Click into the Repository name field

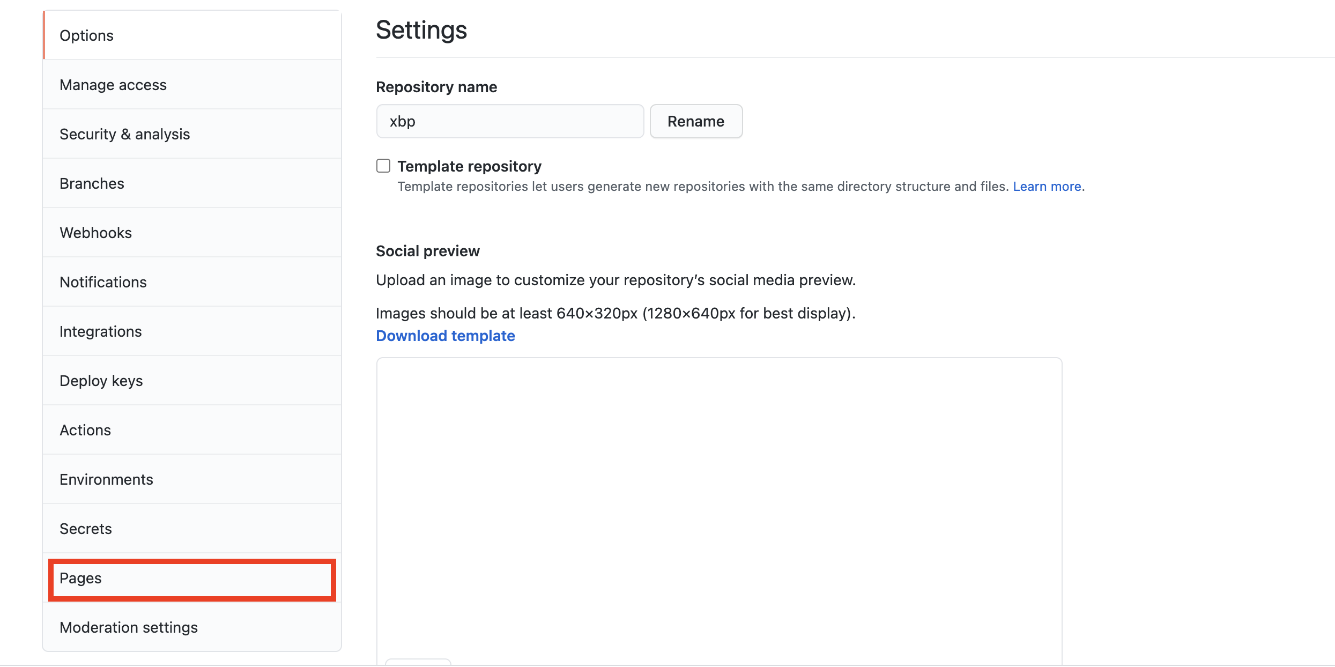[509, 121]
